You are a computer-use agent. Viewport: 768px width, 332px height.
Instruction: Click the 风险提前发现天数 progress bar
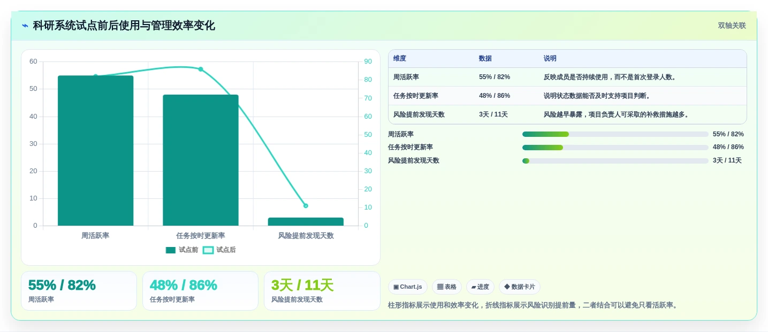click(x=615, y=161)
